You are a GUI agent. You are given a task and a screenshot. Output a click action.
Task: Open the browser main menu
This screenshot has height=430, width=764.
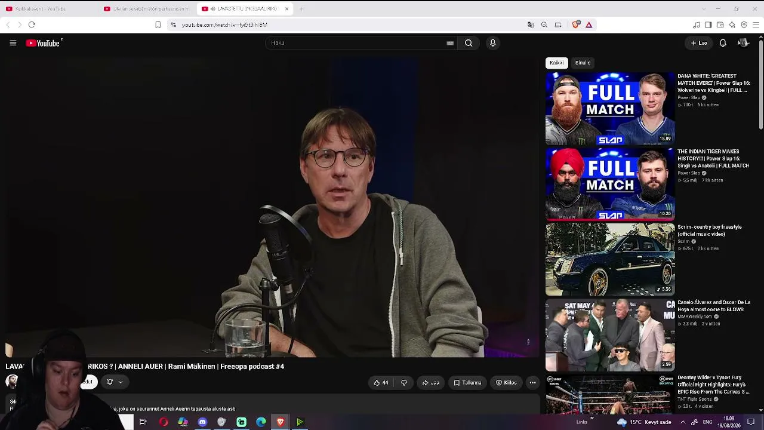click(x=756, y=24)
